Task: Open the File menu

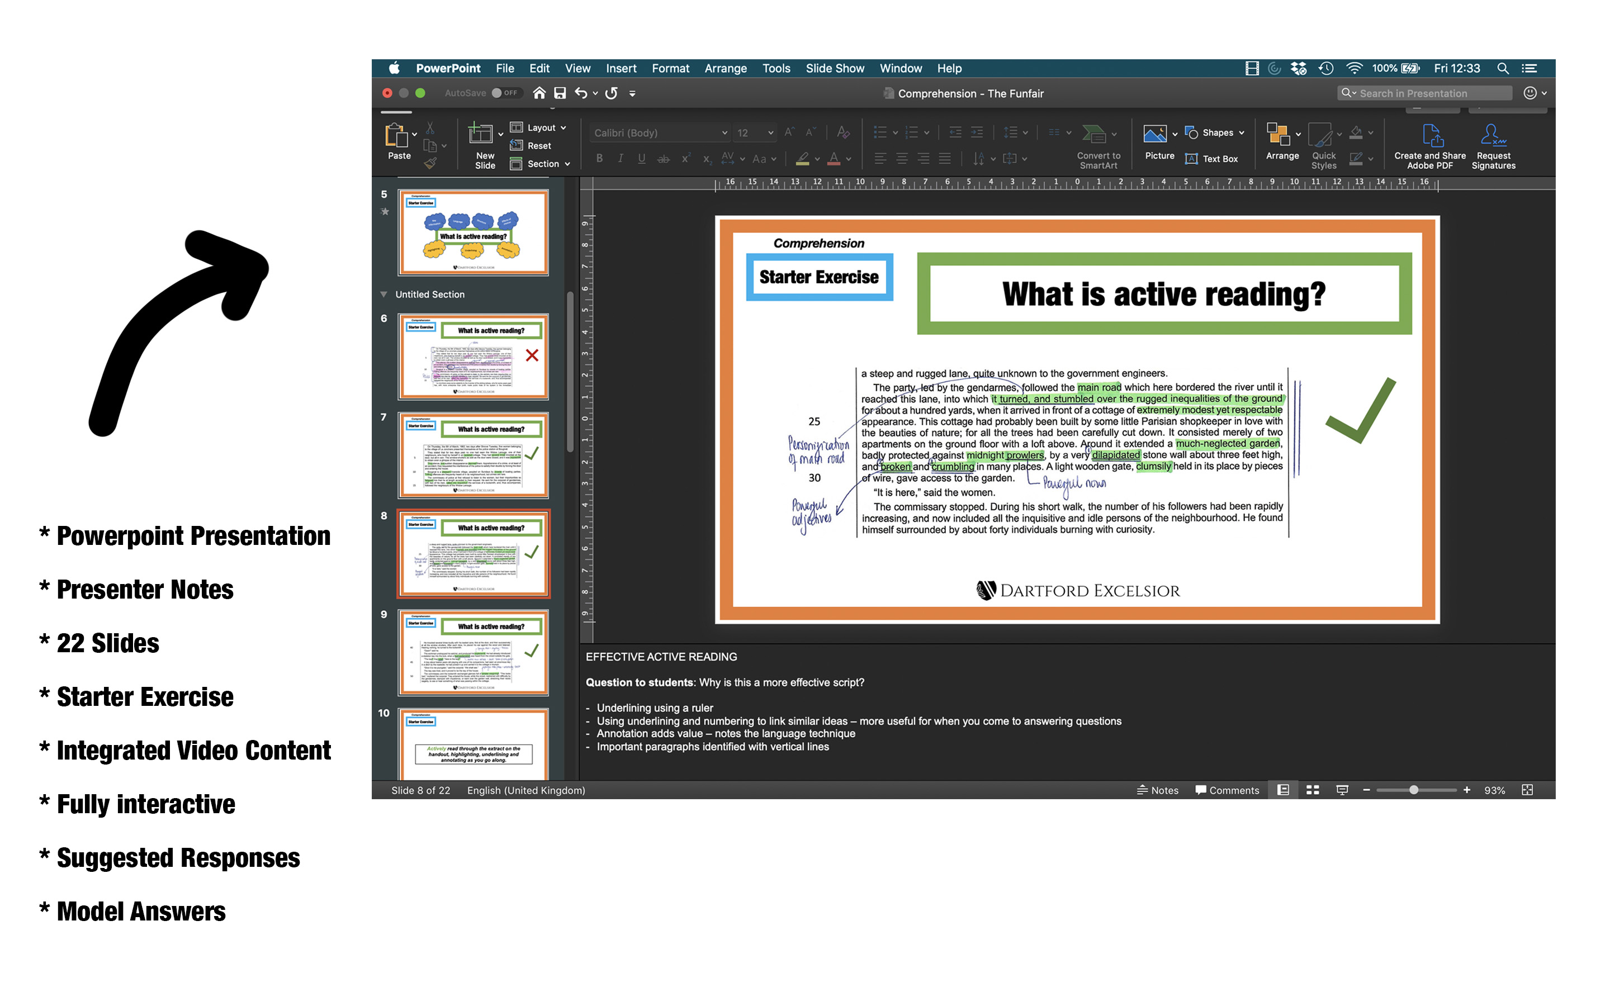Action: (504, 69)
